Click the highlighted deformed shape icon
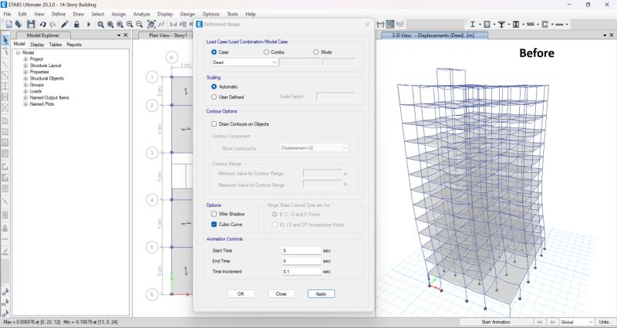The width and height of the screenshot is (617, 328). 390,25
